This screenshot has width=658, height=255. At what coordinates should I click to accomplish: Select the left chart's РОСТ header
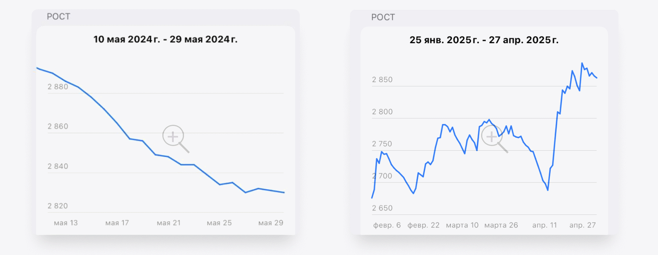[59, 17]
